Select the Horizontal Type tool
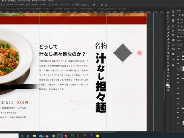 click(x=168, y=46)
